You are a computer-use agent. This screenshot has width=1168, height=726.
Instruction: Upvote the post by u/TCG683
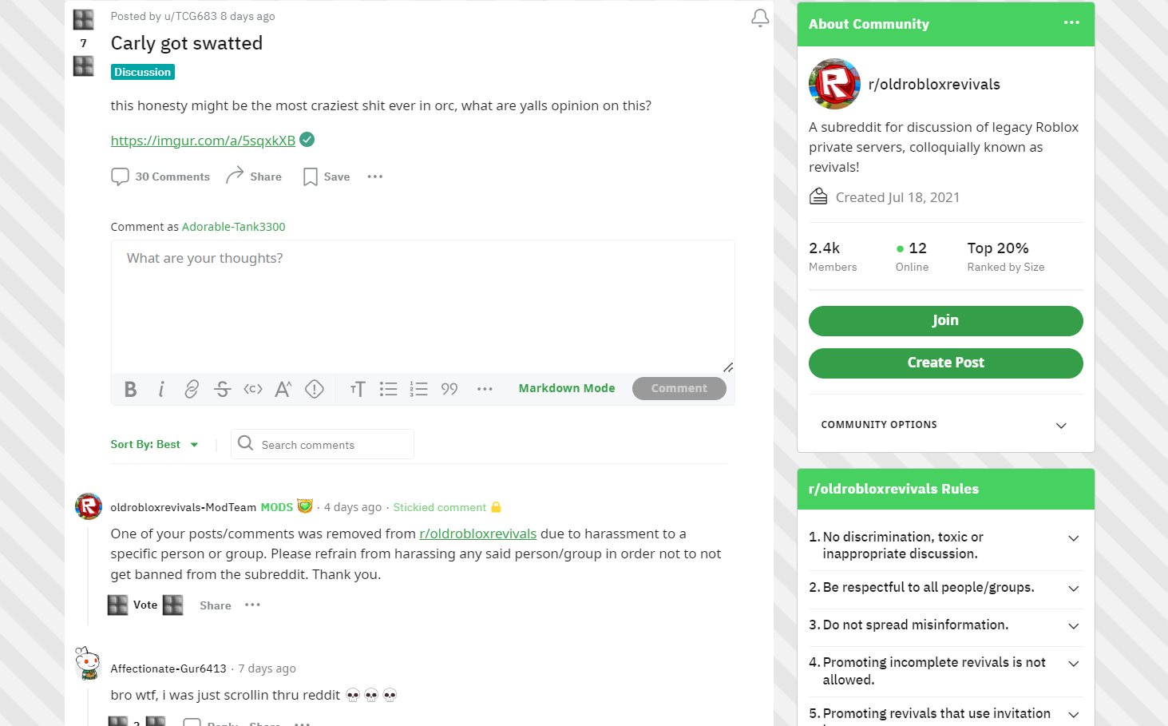pos(84,19)
